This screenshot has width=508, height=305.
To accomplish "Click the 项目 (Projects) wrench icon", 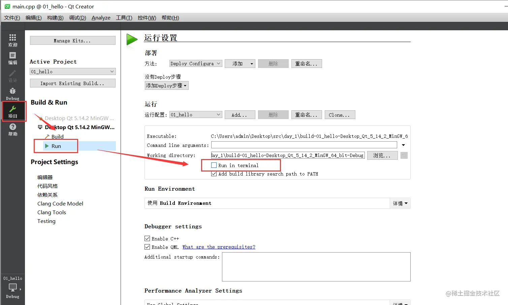I will (13, 111).
